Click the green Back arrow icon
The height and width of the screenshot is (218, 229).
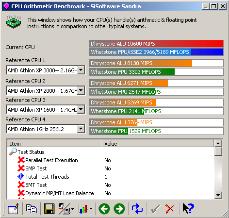click(x=104, y=209)
